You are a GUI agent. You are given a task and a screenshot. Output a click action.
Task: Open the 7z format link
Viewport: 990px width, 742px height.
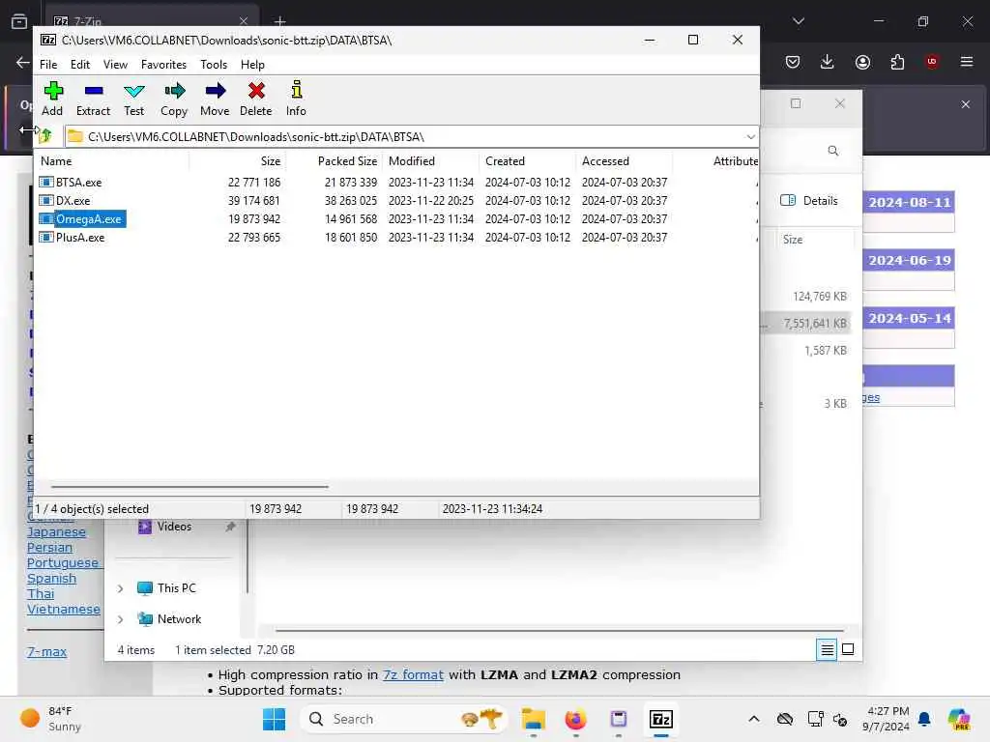tap(413, 674)
